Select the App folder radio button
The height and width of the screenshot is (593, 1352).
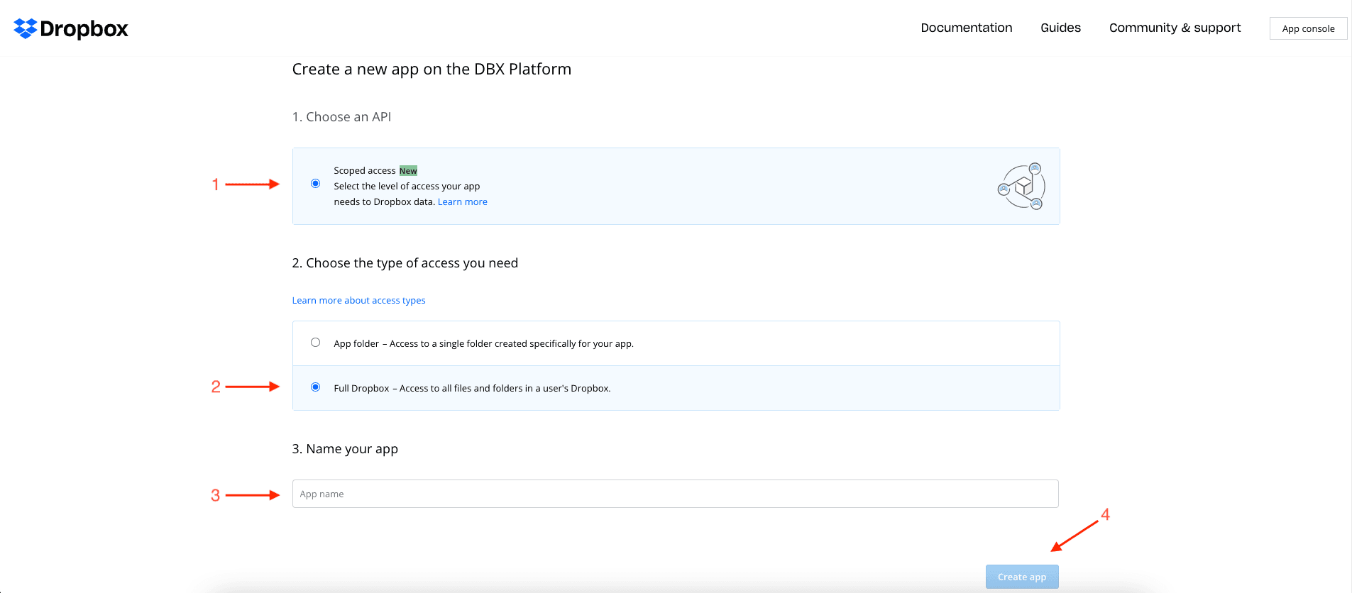click(x=315, y=343)
